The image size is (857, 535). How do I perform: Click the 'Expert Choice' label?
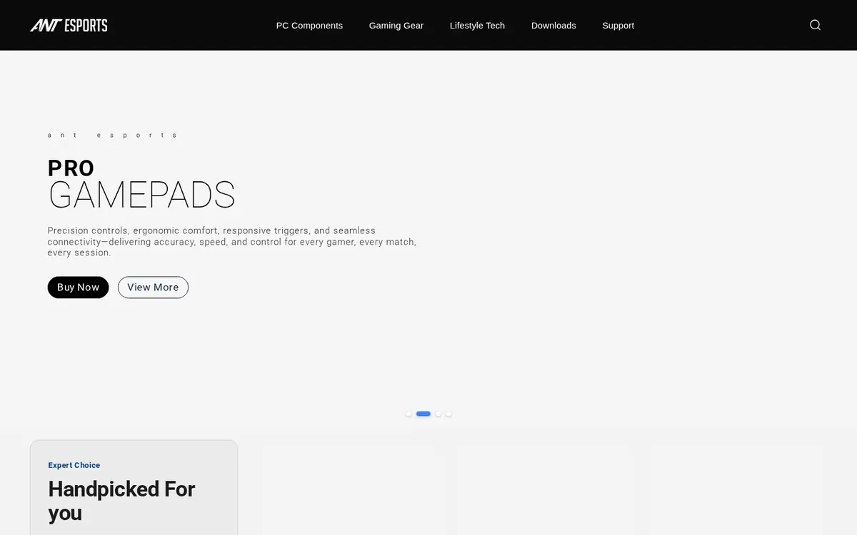tap(74, 465)
